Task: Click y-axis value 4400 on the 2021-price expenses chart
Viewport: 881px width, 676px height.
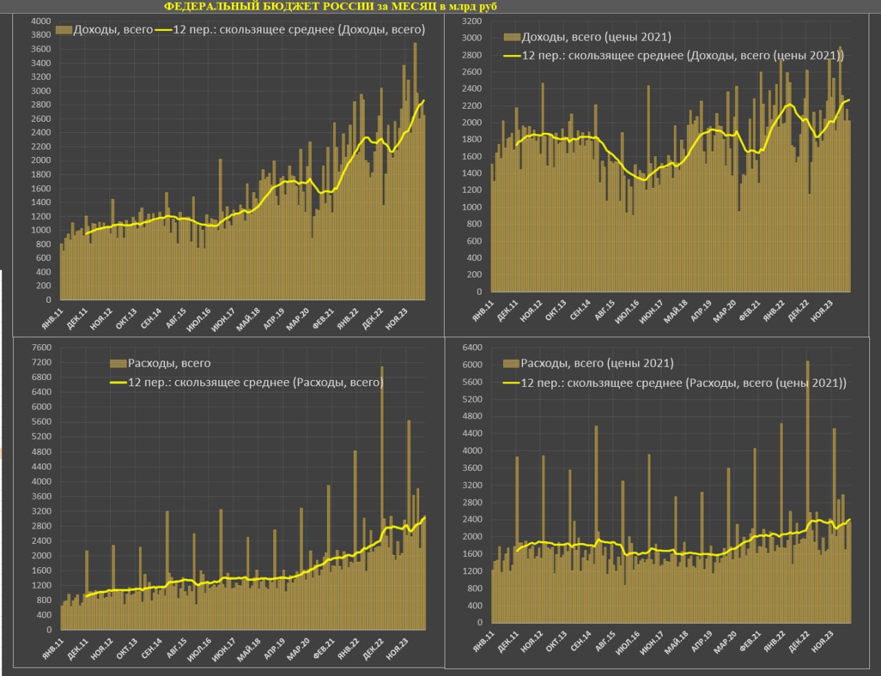Action: click(x=473, y=434)
